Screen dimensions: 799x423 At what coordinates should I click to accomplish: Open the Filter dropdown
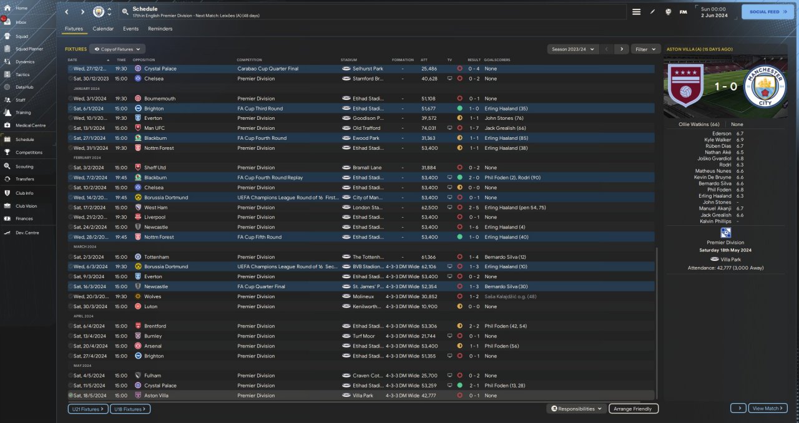tap(645, 49)
